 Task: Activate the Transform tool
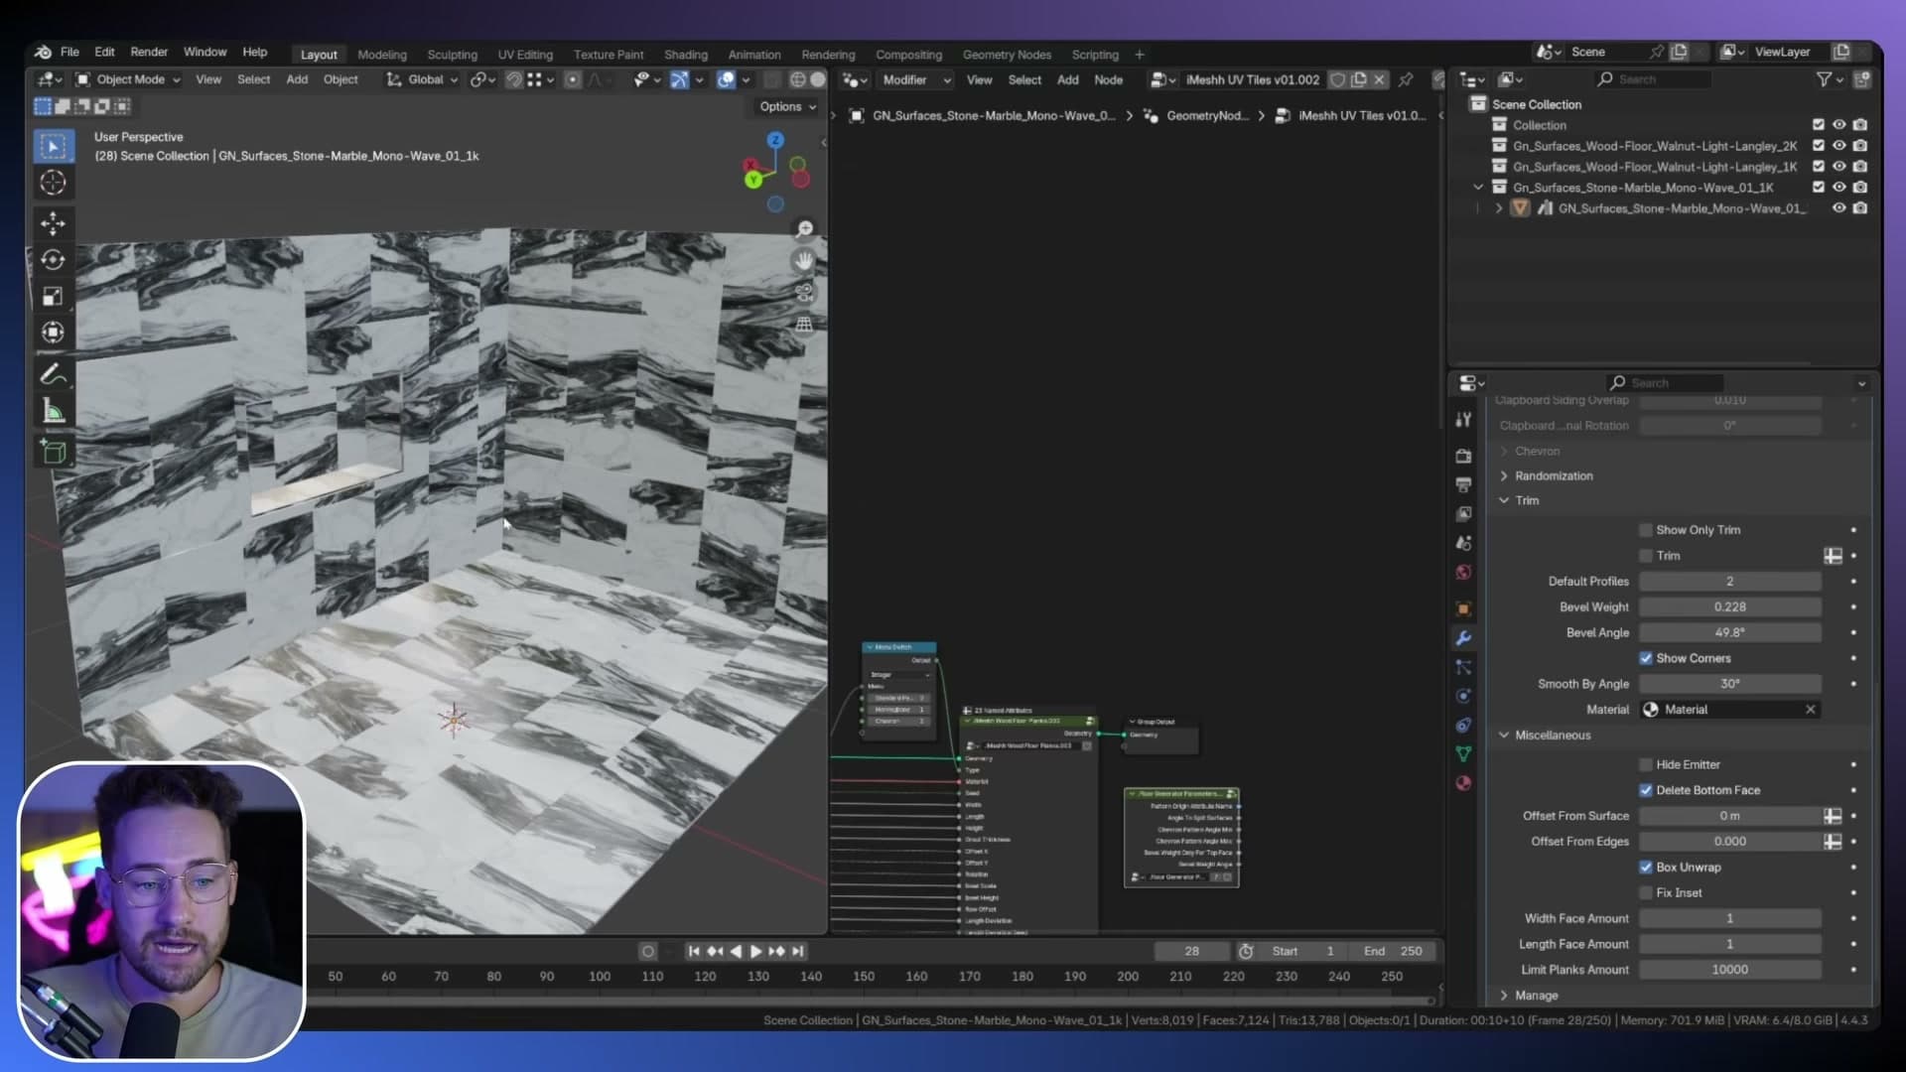(53, 333)
